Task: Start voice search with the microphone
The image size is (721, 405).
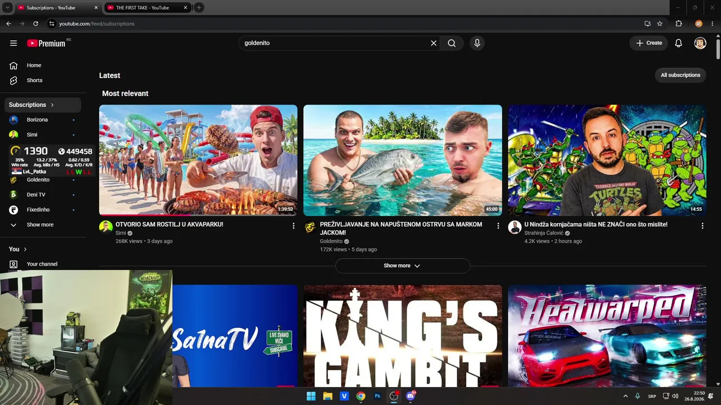Action: point(477,43)
